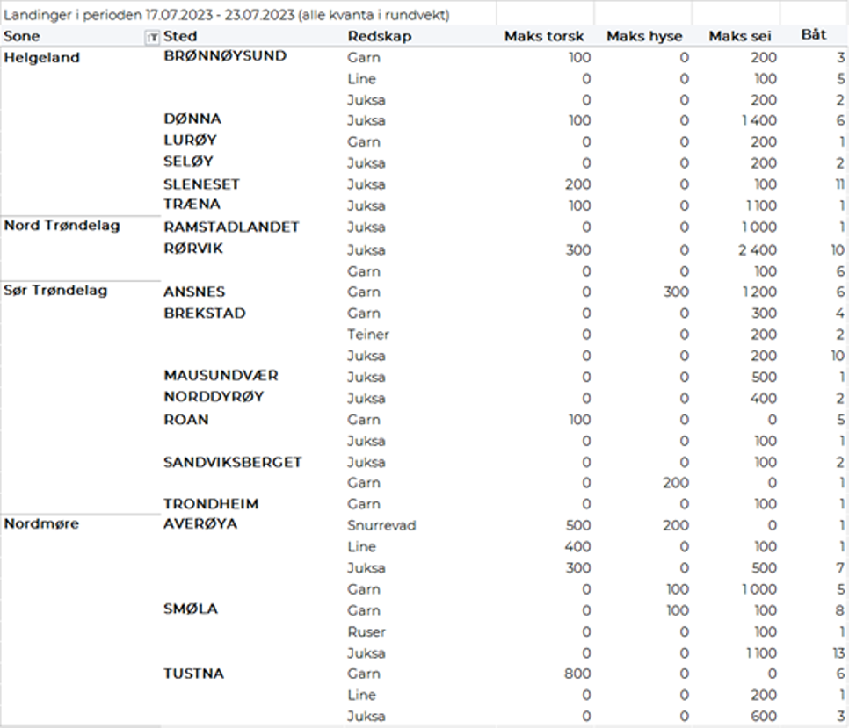Click the MAUSUNDVÆR place cell
The image size is (849, 728).
(221, 376)
